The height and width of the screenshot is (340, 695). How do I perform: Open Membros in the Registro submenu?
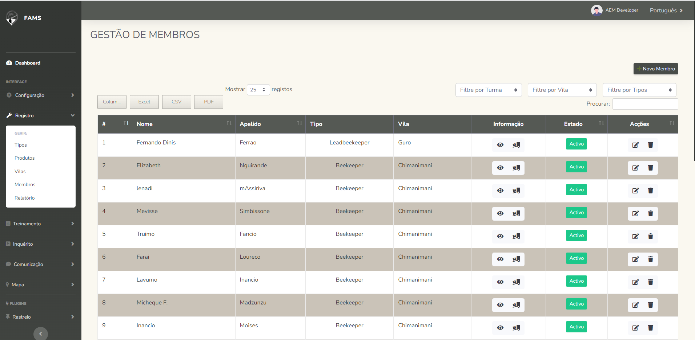25,185
